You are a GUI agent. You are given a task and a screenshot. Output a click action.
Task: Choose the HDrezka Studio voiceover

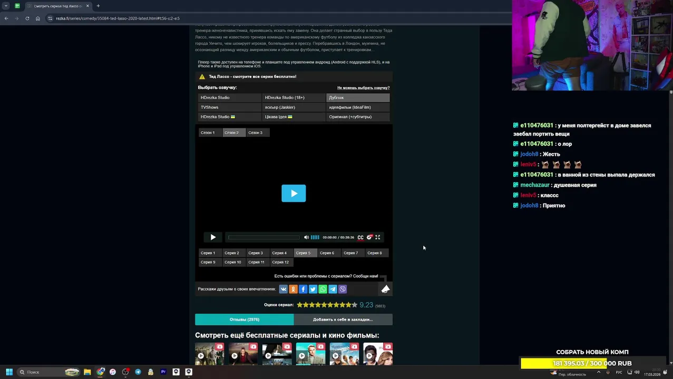[x=229, y=97]
